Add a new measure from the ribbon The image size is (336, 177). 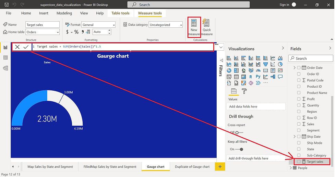tap(194, 27)
